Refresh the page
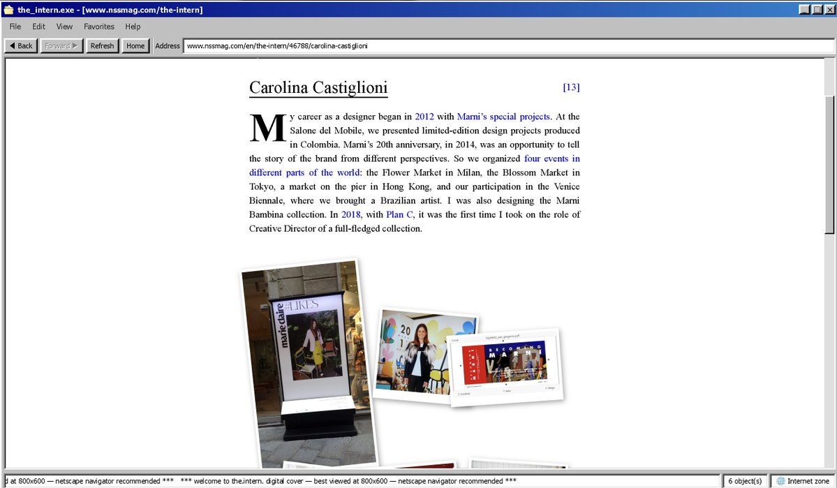 (102, 46)
